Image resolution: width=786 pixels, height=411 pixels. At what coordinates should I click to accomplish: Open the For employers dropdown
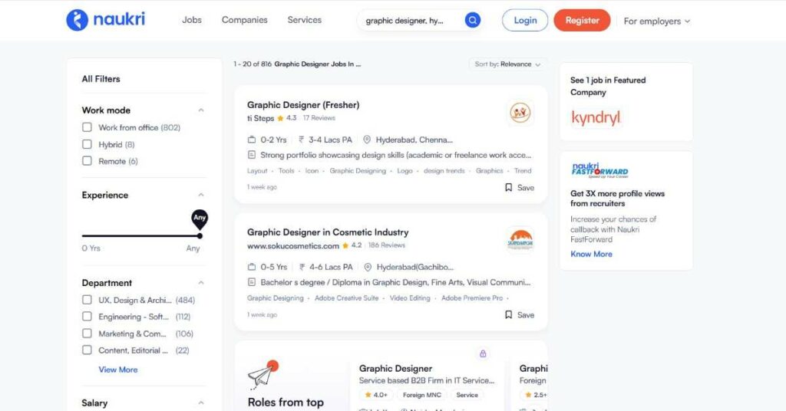tap(657, 21)
